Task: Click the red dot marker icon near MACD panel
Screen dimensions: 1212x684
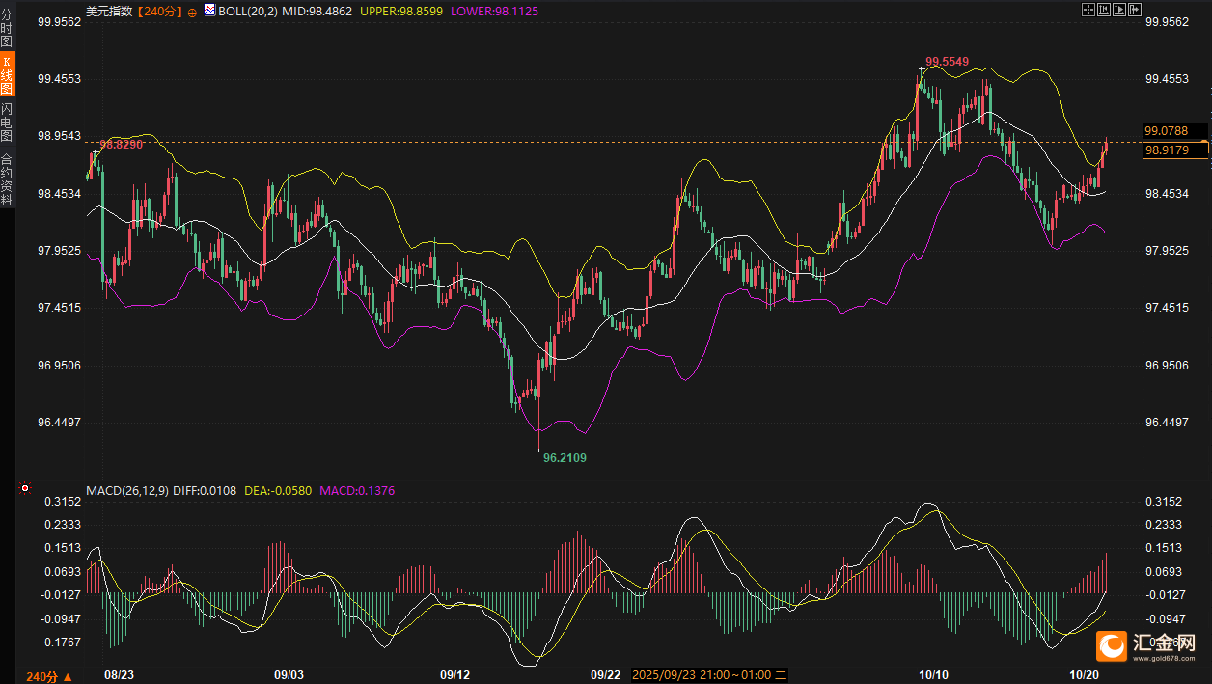Action: [25, 489]
